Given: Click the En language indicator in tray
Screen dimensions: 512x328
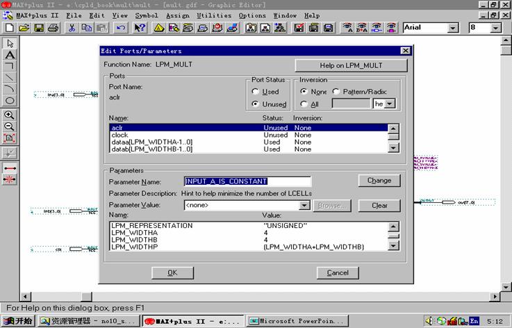Looking at the screenshot, I should [474, 321].
